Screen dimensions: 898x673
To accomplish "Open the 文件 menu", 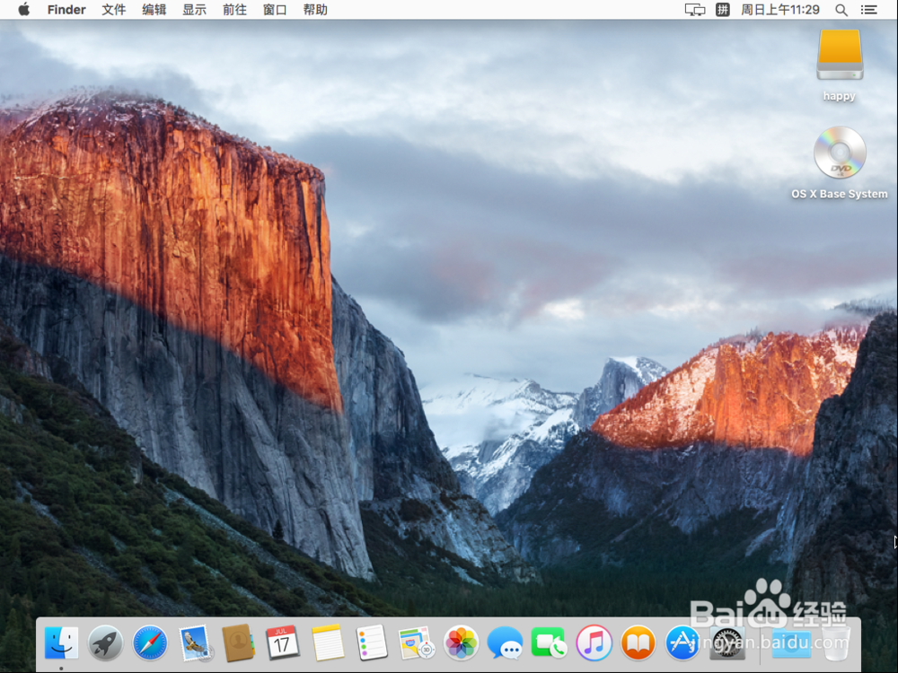I will pyautogui.click(x=113, y=10).
